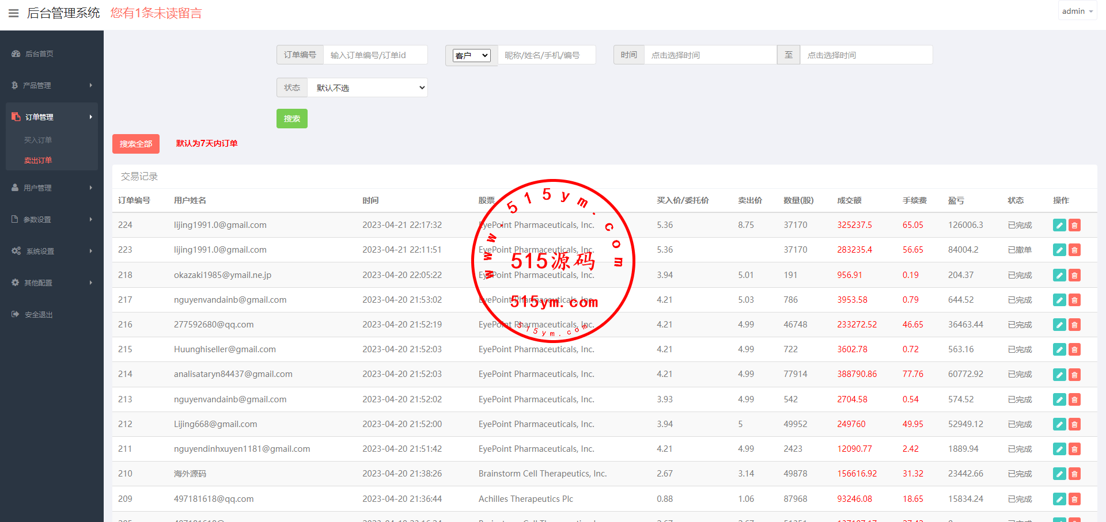
Task: Expand the 用户管理 sidebar menu
Action: (51, 188)
